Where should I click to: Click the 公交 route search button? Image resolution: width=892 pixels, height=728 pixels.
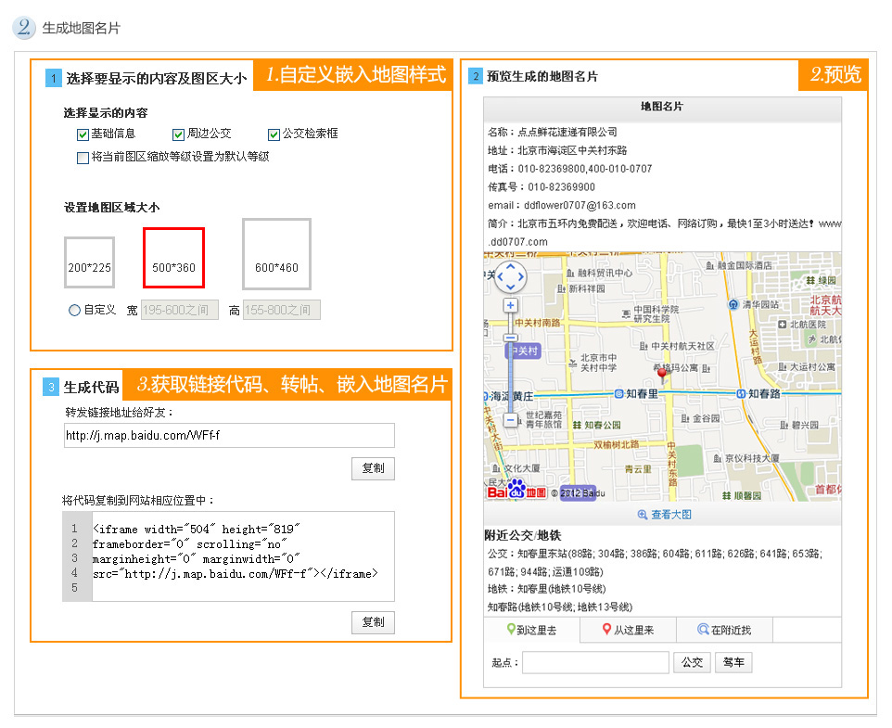pos(692,663)
